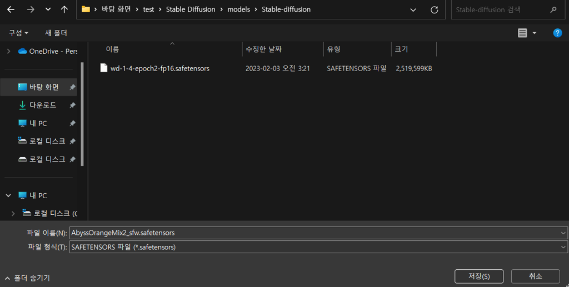Click the search magnifier icon
Image resolution: width=569 pixels, height=287 pixels.
553,9
